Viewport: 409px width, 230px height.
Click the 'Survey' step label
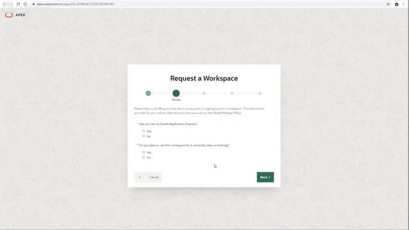click(x=176, y=100)
